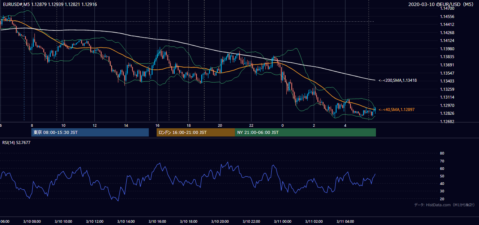The height and width of the screenshot is (225, 479).
Task: Click the RSI(14) 52.7677 indicator label
Action: [x=16, y=142]
